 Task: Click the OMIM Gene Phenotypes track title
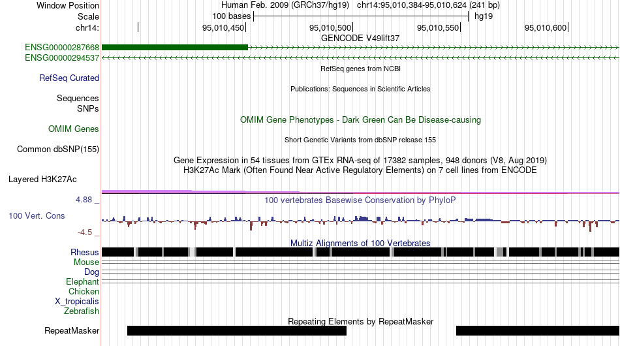(x=360, y=120)
